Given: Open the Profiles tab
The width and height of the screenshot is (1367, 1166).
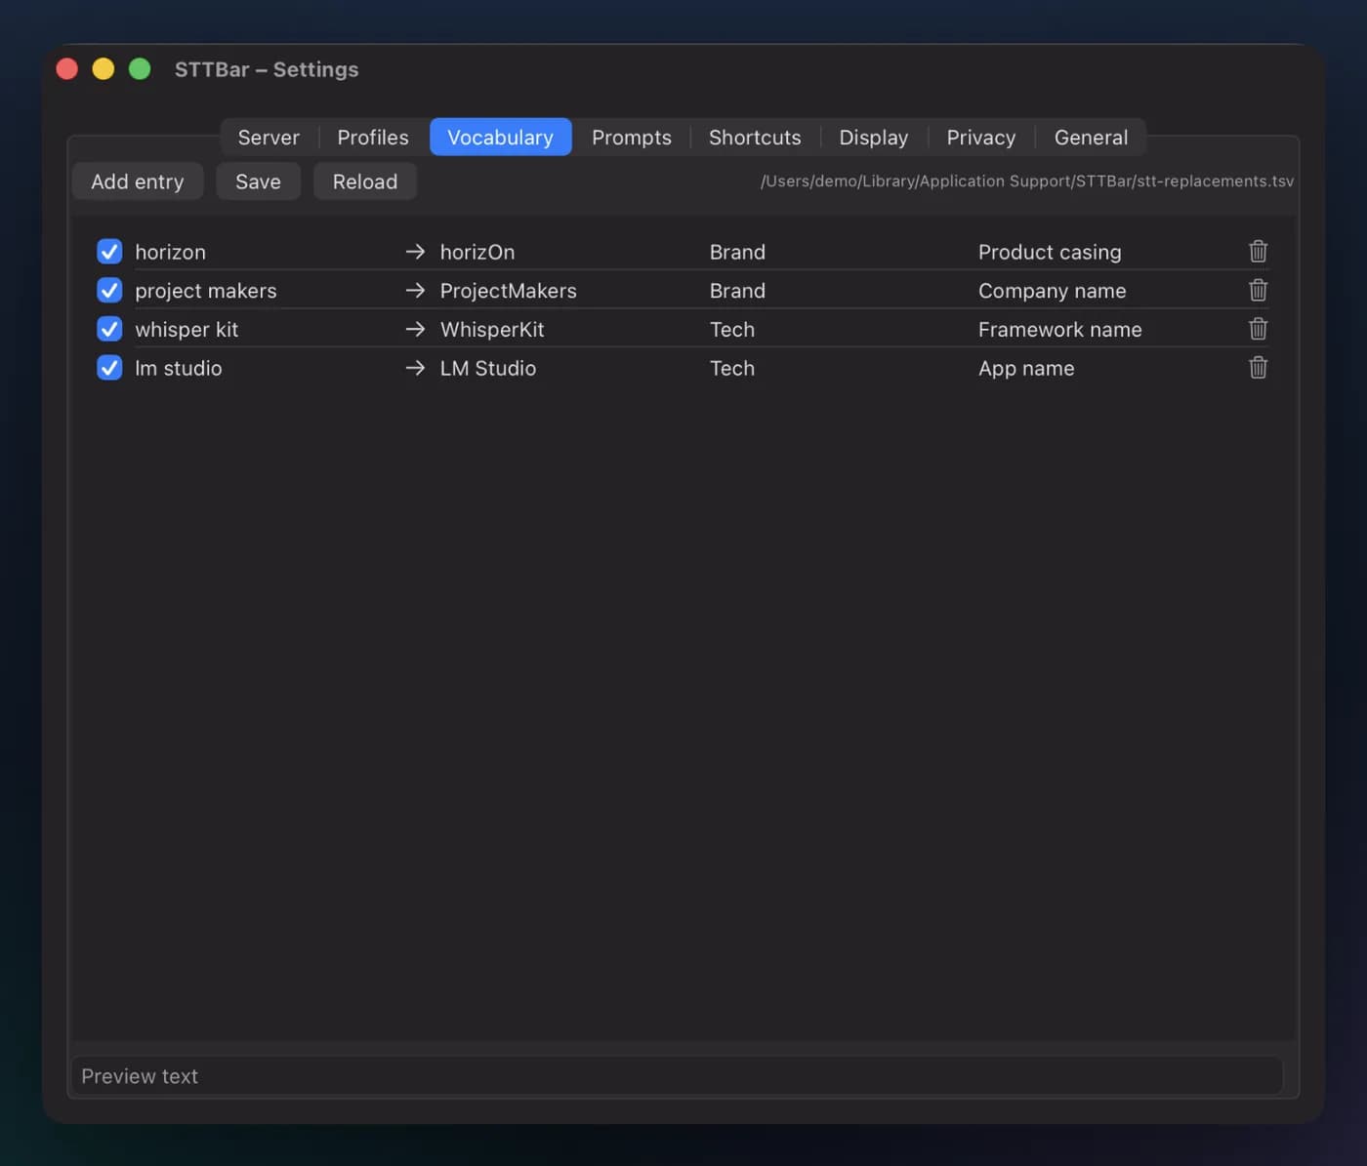Looking at the screenshot, I should [373, 138].
